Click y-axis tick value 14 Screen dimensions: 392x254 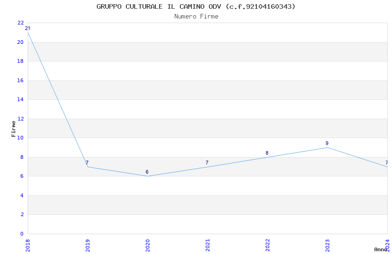click(20, 99)
